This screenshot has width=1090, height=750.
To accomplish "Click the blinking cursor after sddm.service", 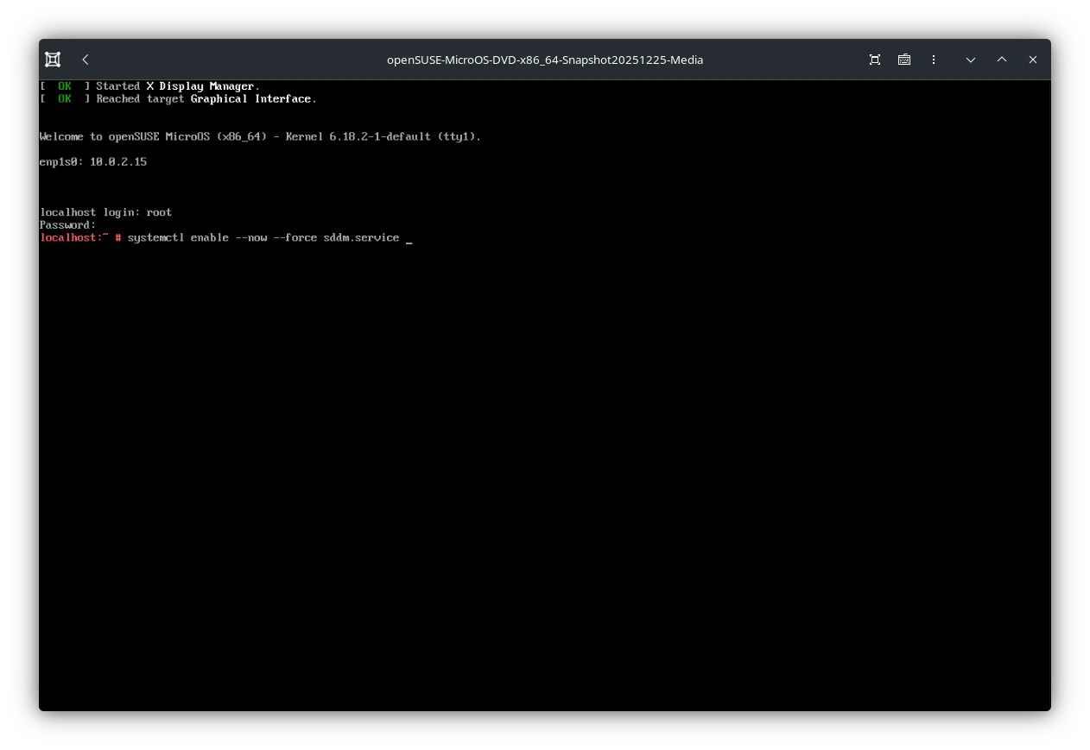I will click(x=409, y=238).
